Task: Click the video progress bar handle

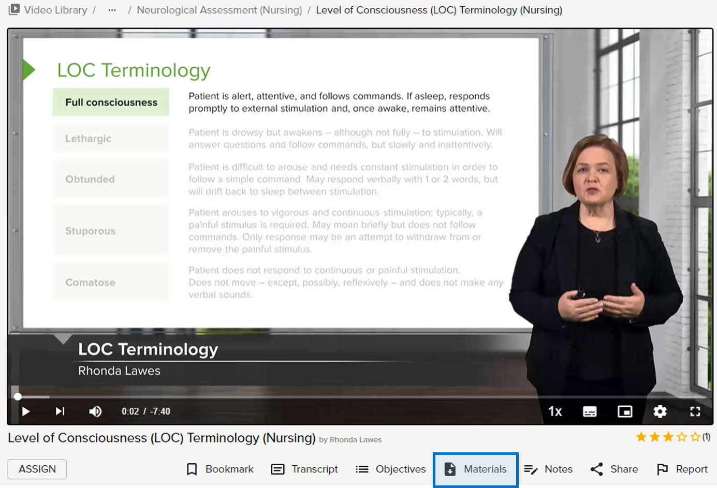Action: click(18, 397)
